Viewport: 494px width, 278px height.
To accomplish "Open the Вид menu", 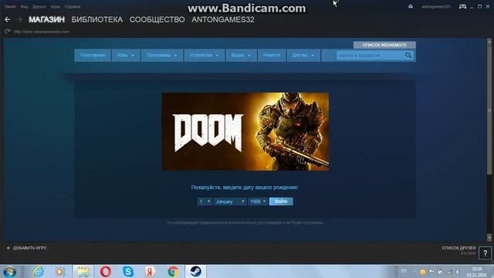I will [x=24, y=7].
